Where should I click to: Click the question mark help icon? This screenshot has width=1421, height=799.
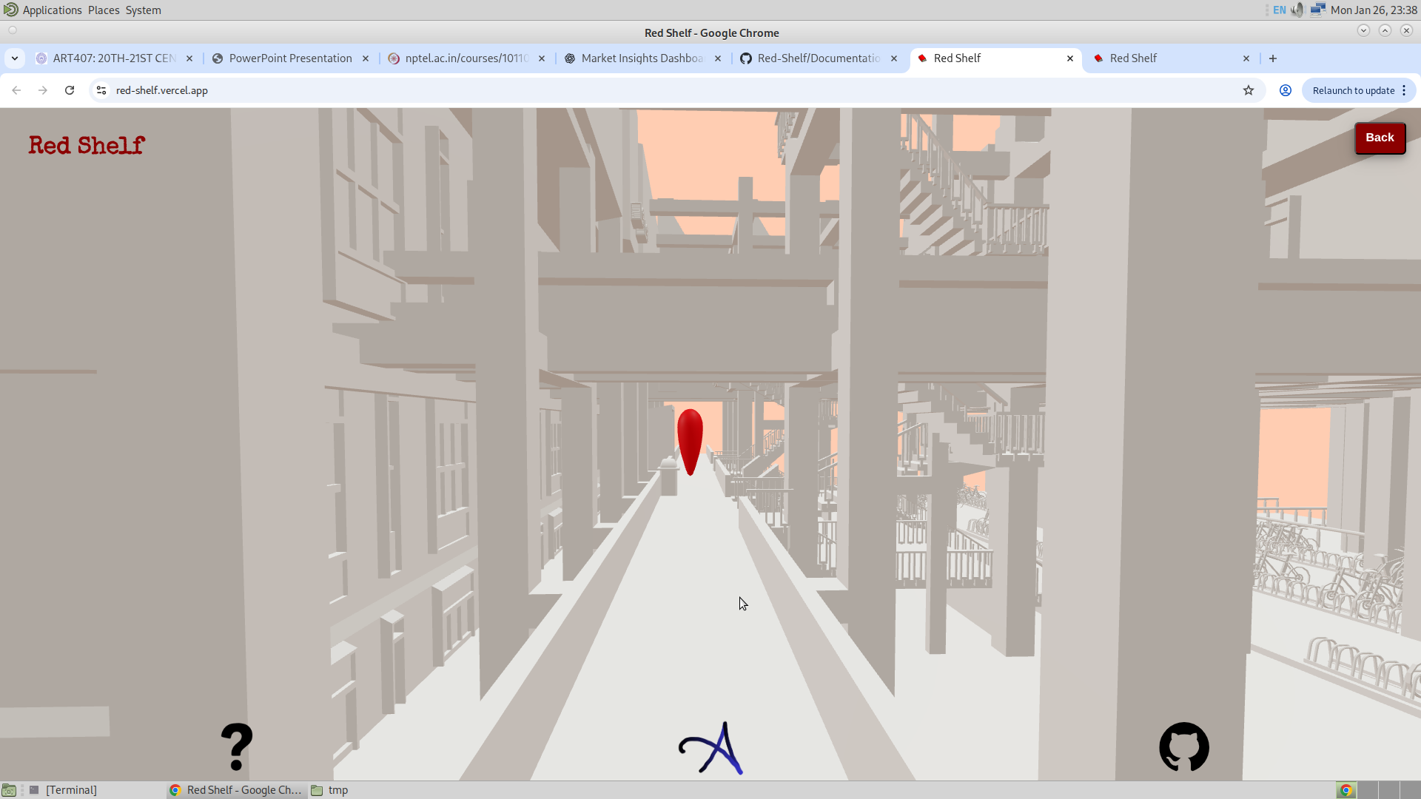point(237,746)
